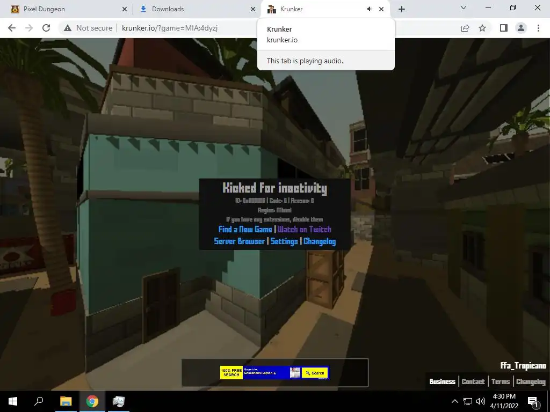The height and width of the screenshot is (412, 550).
Task: Click the Chrome taskbar icon
Action: 92,401
